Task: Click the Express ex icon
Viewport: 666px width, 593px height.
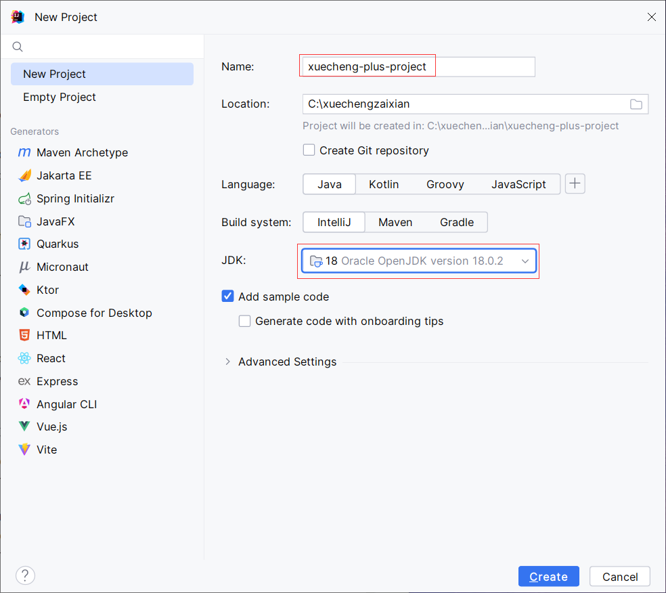Action: (24, 381)
